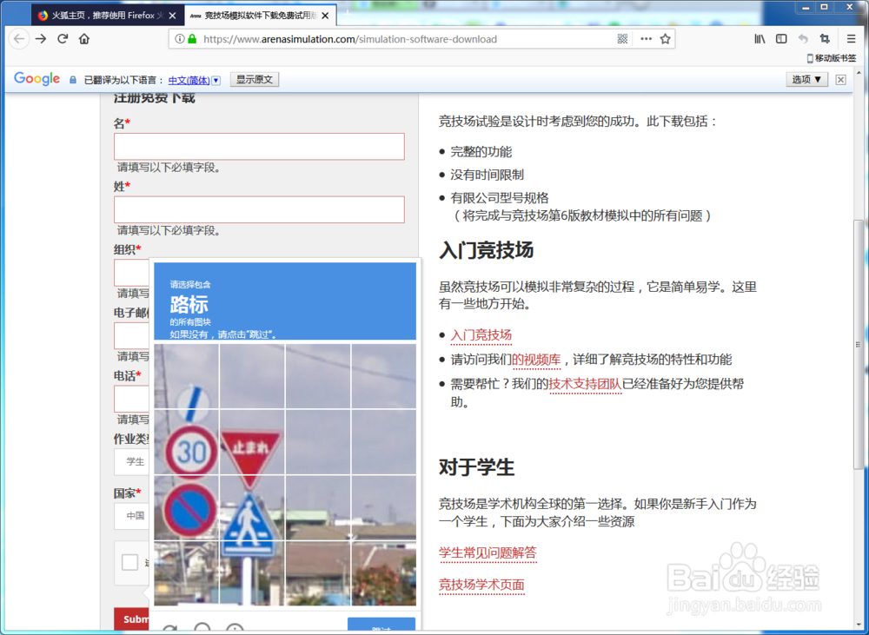The width and height of the screenshot is (869, 635).
Task: Open the Firefox hamburger menu
Action: [x=852, y=39]
